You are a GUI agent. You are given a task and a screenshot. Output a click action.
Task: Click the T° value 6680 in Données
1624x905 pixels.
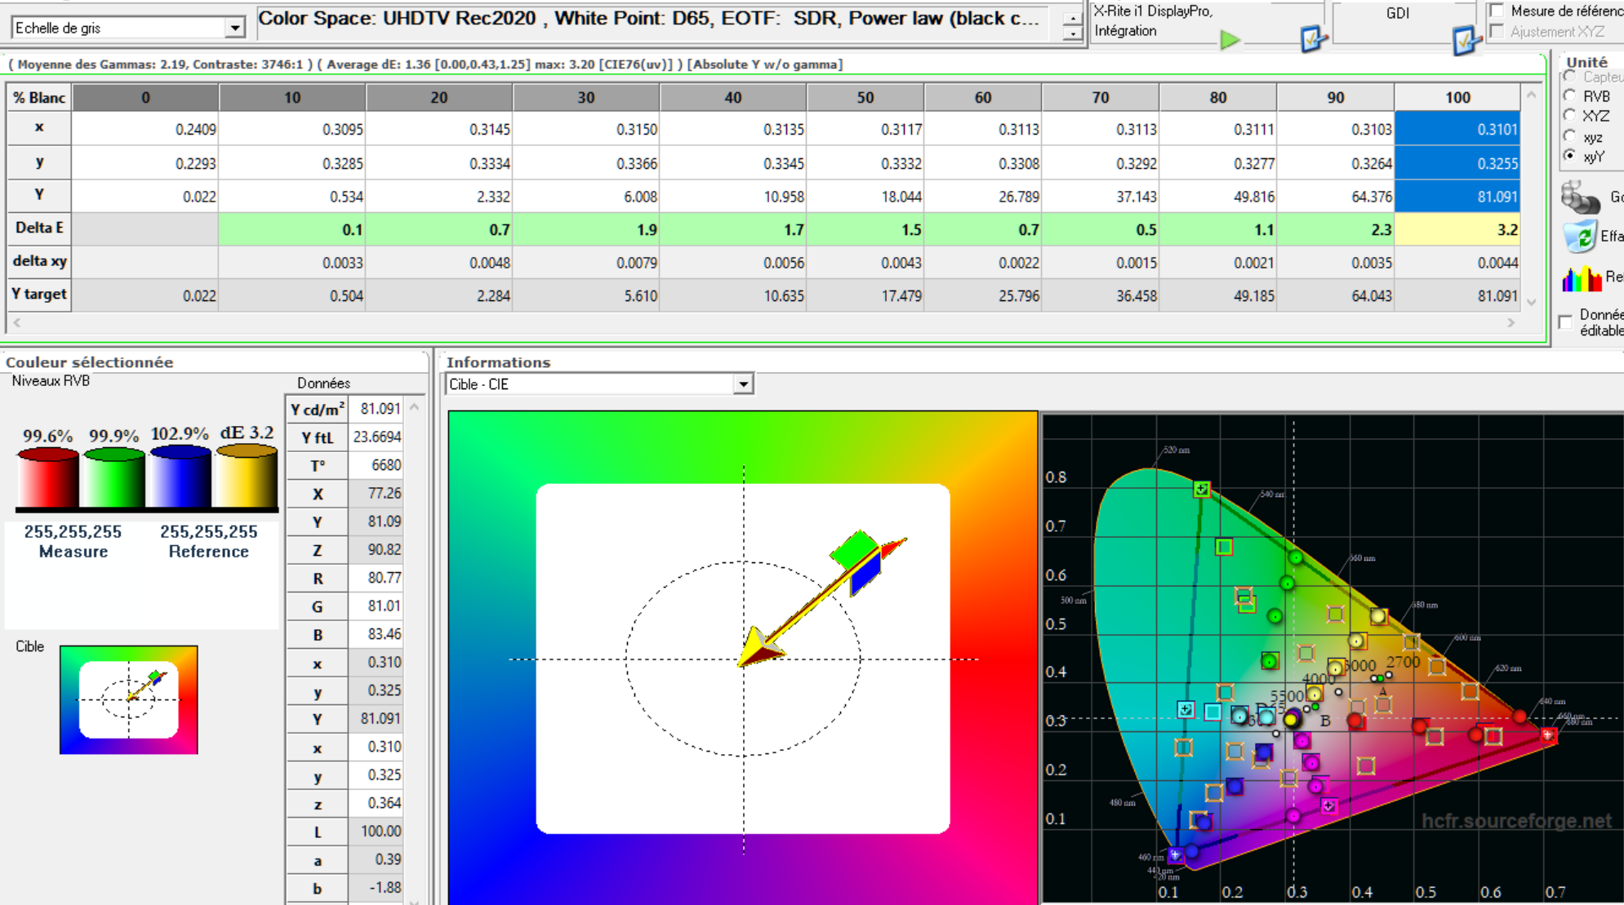[376, 465]
